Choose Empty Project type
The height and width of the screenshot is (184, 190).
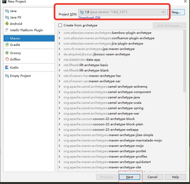coord(29,76)
